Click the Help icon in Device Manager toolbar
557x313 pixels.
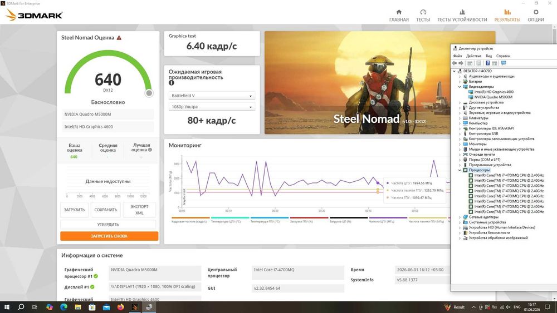coord(488,63)
